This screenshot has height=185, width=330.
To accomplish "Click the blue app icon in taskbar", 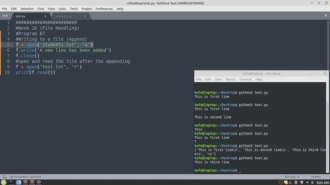I will click(19, 182).
